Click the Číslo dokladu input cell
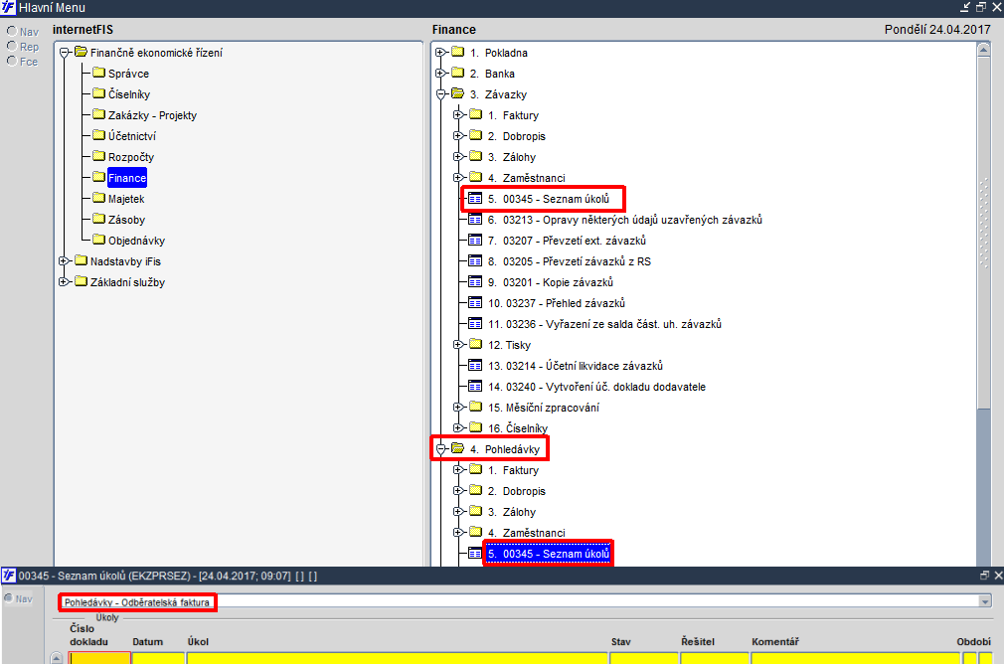The width and height of the screenshot is (1004, 664). coord(99,658)
